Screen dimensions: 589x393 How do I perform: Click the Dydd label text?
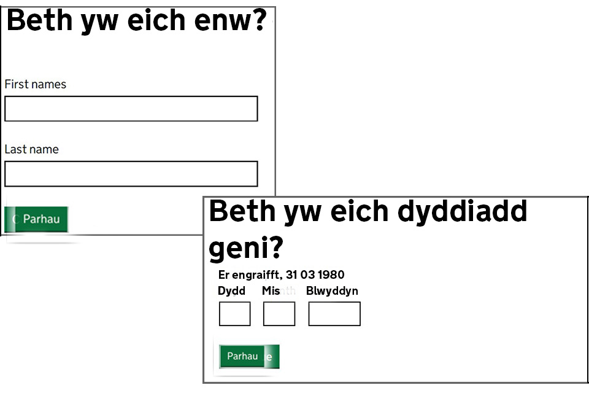[x=231, y=291]
